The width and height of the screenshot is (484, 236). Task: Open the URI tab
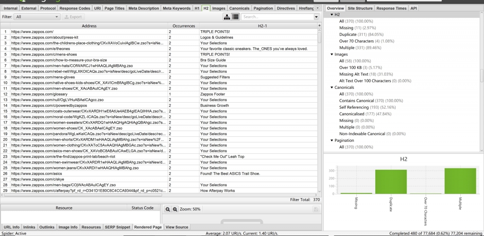[x=97, y=9]
